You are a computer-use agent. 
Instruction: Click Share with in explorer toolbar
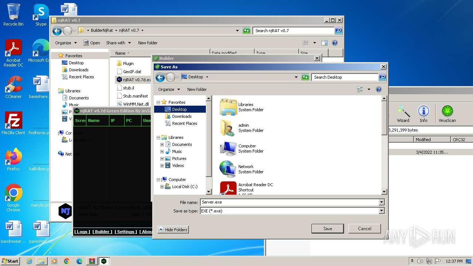118,43
